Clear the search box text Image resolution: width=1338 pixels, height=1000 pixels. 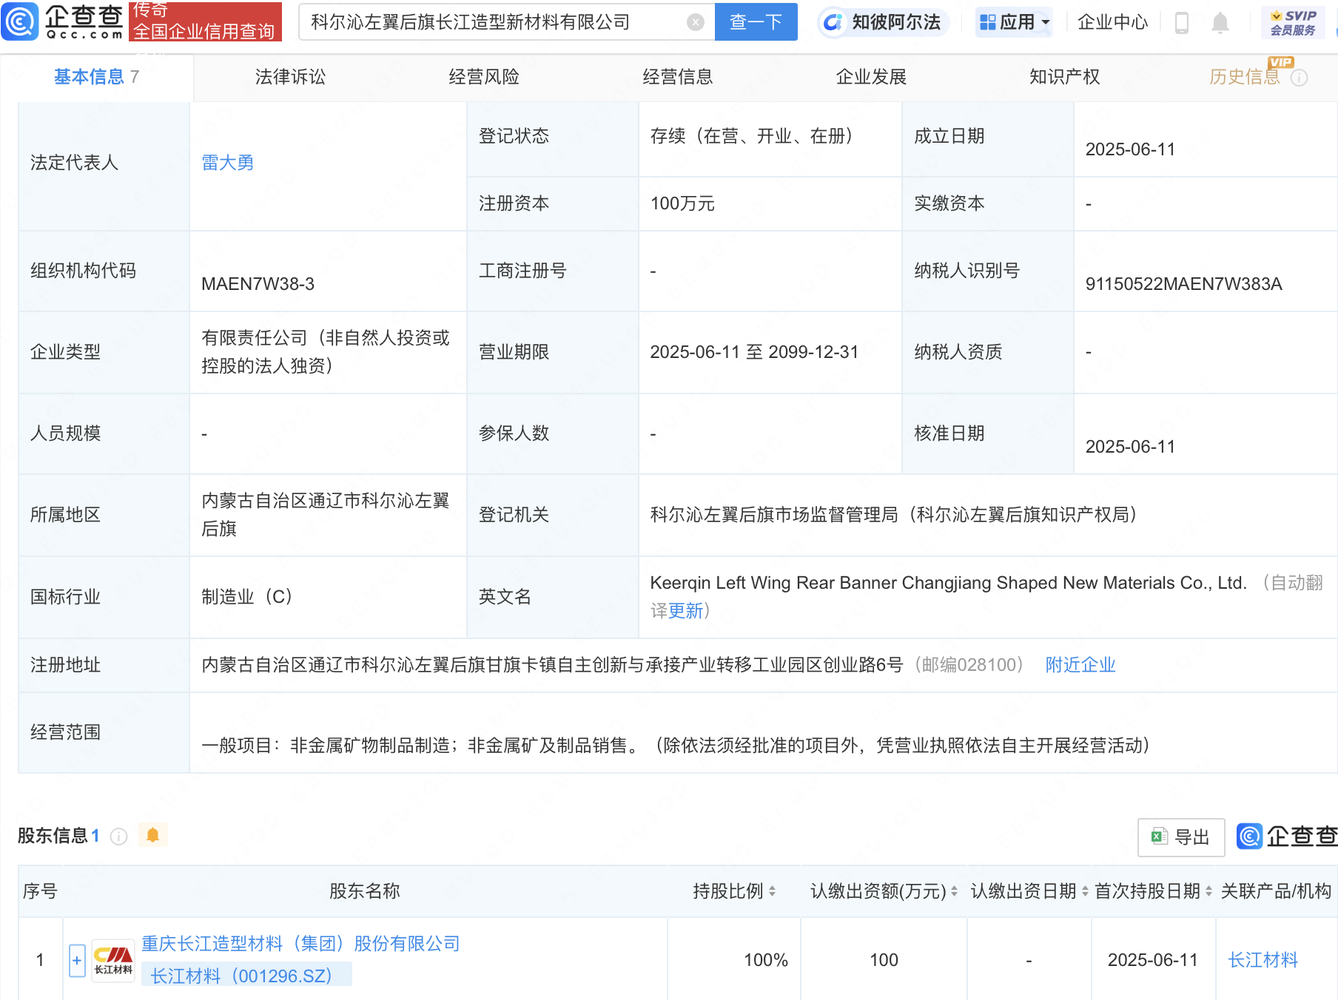click(695, 22)
